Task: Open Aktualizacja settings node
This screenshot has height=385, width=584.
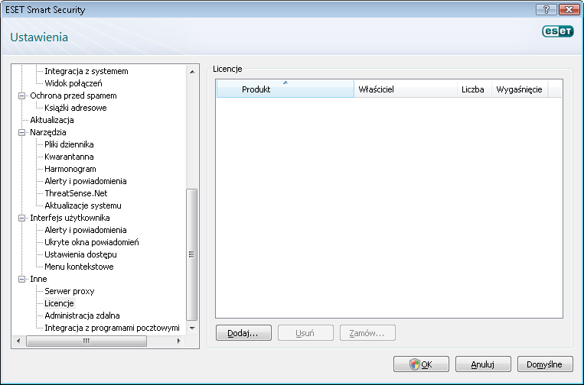Action: point(52,120)
